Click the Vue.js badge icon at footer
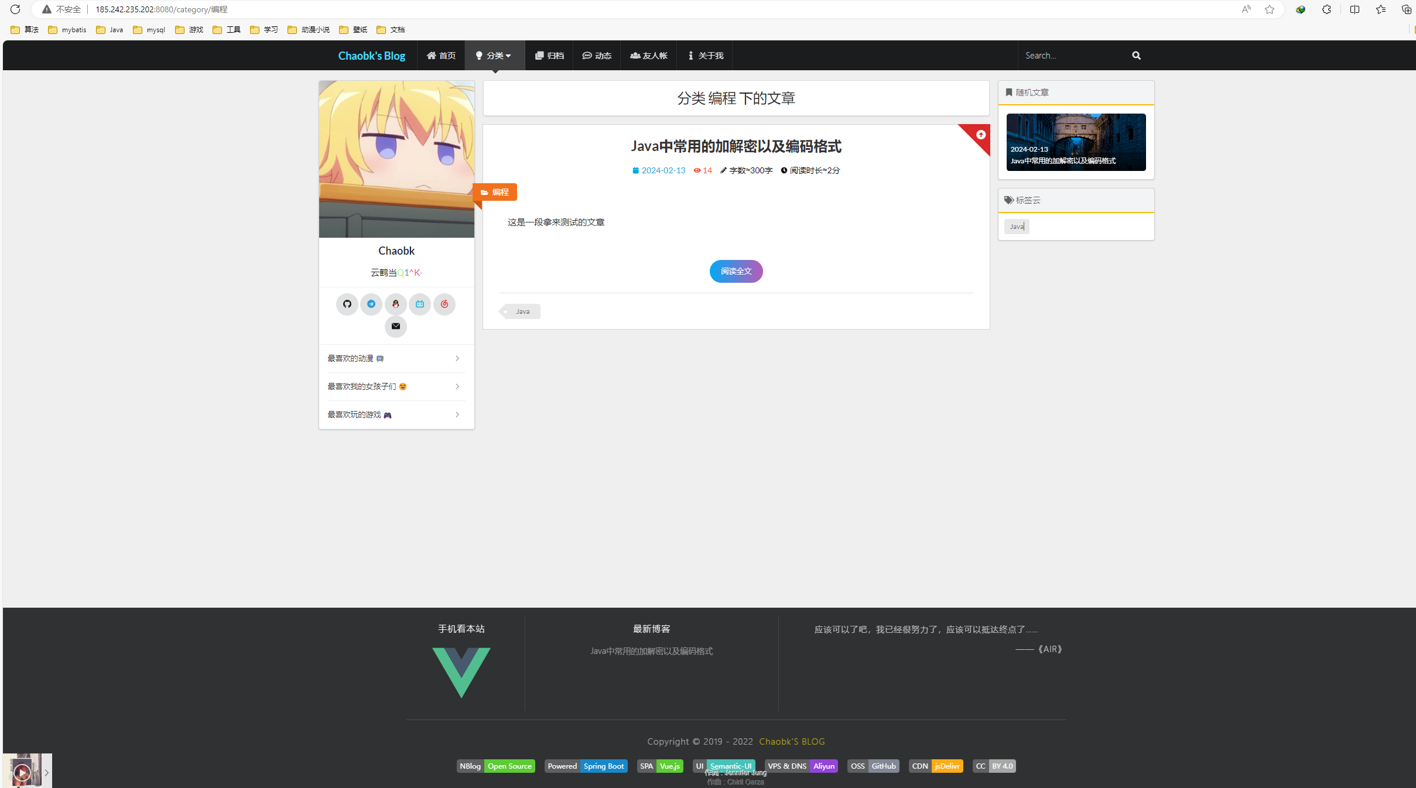This screenshot has height=788, width=1416. (x=670, y=766)
